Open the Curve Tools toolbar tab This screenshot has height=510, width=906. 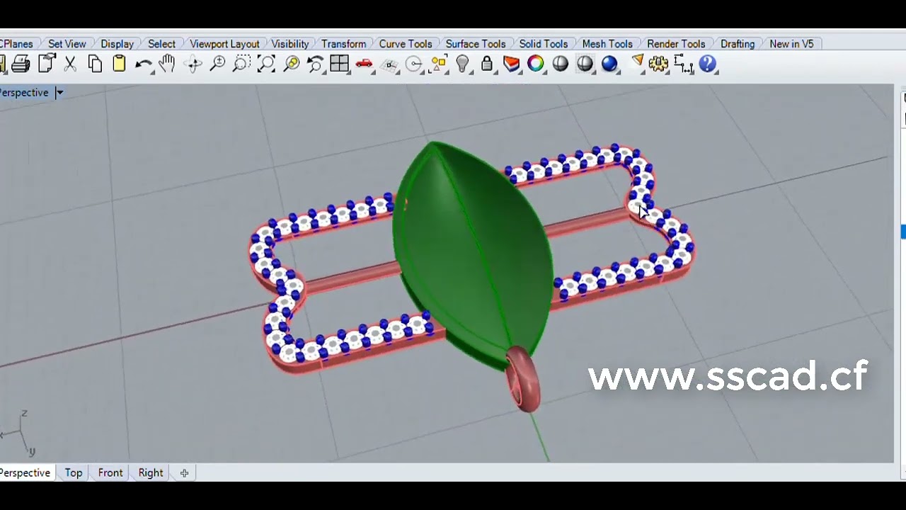point(406,44)
